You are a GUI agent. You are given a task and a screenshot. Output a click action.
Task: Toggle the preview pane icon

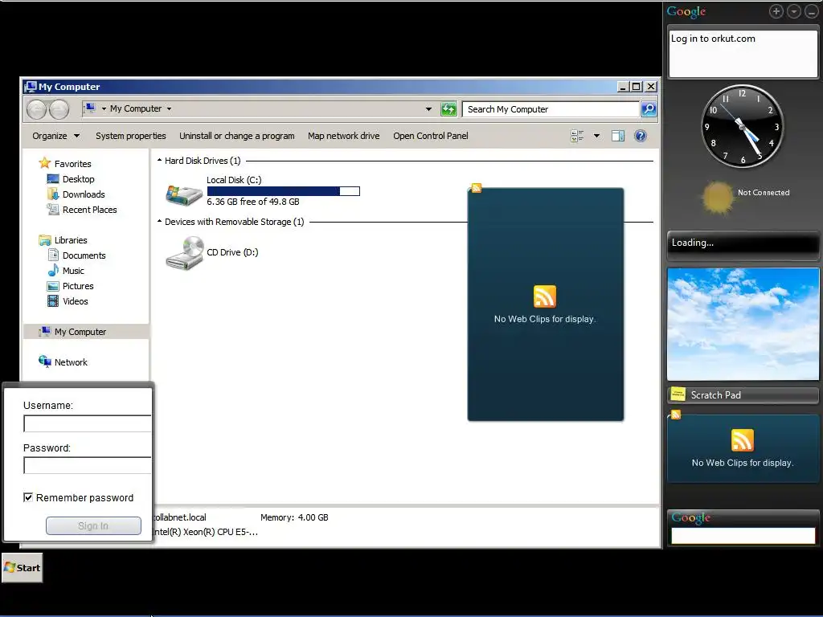618,136
